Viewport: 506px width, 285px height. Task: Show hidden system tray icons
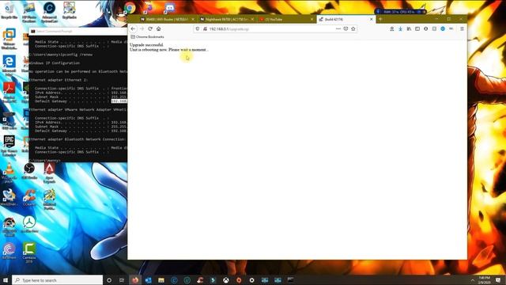click(473, 280)
